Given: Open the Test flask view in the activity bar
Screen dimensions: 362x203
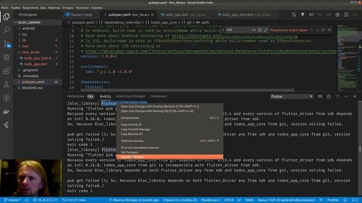Looking at the screenshot, I should pos(6,84).
